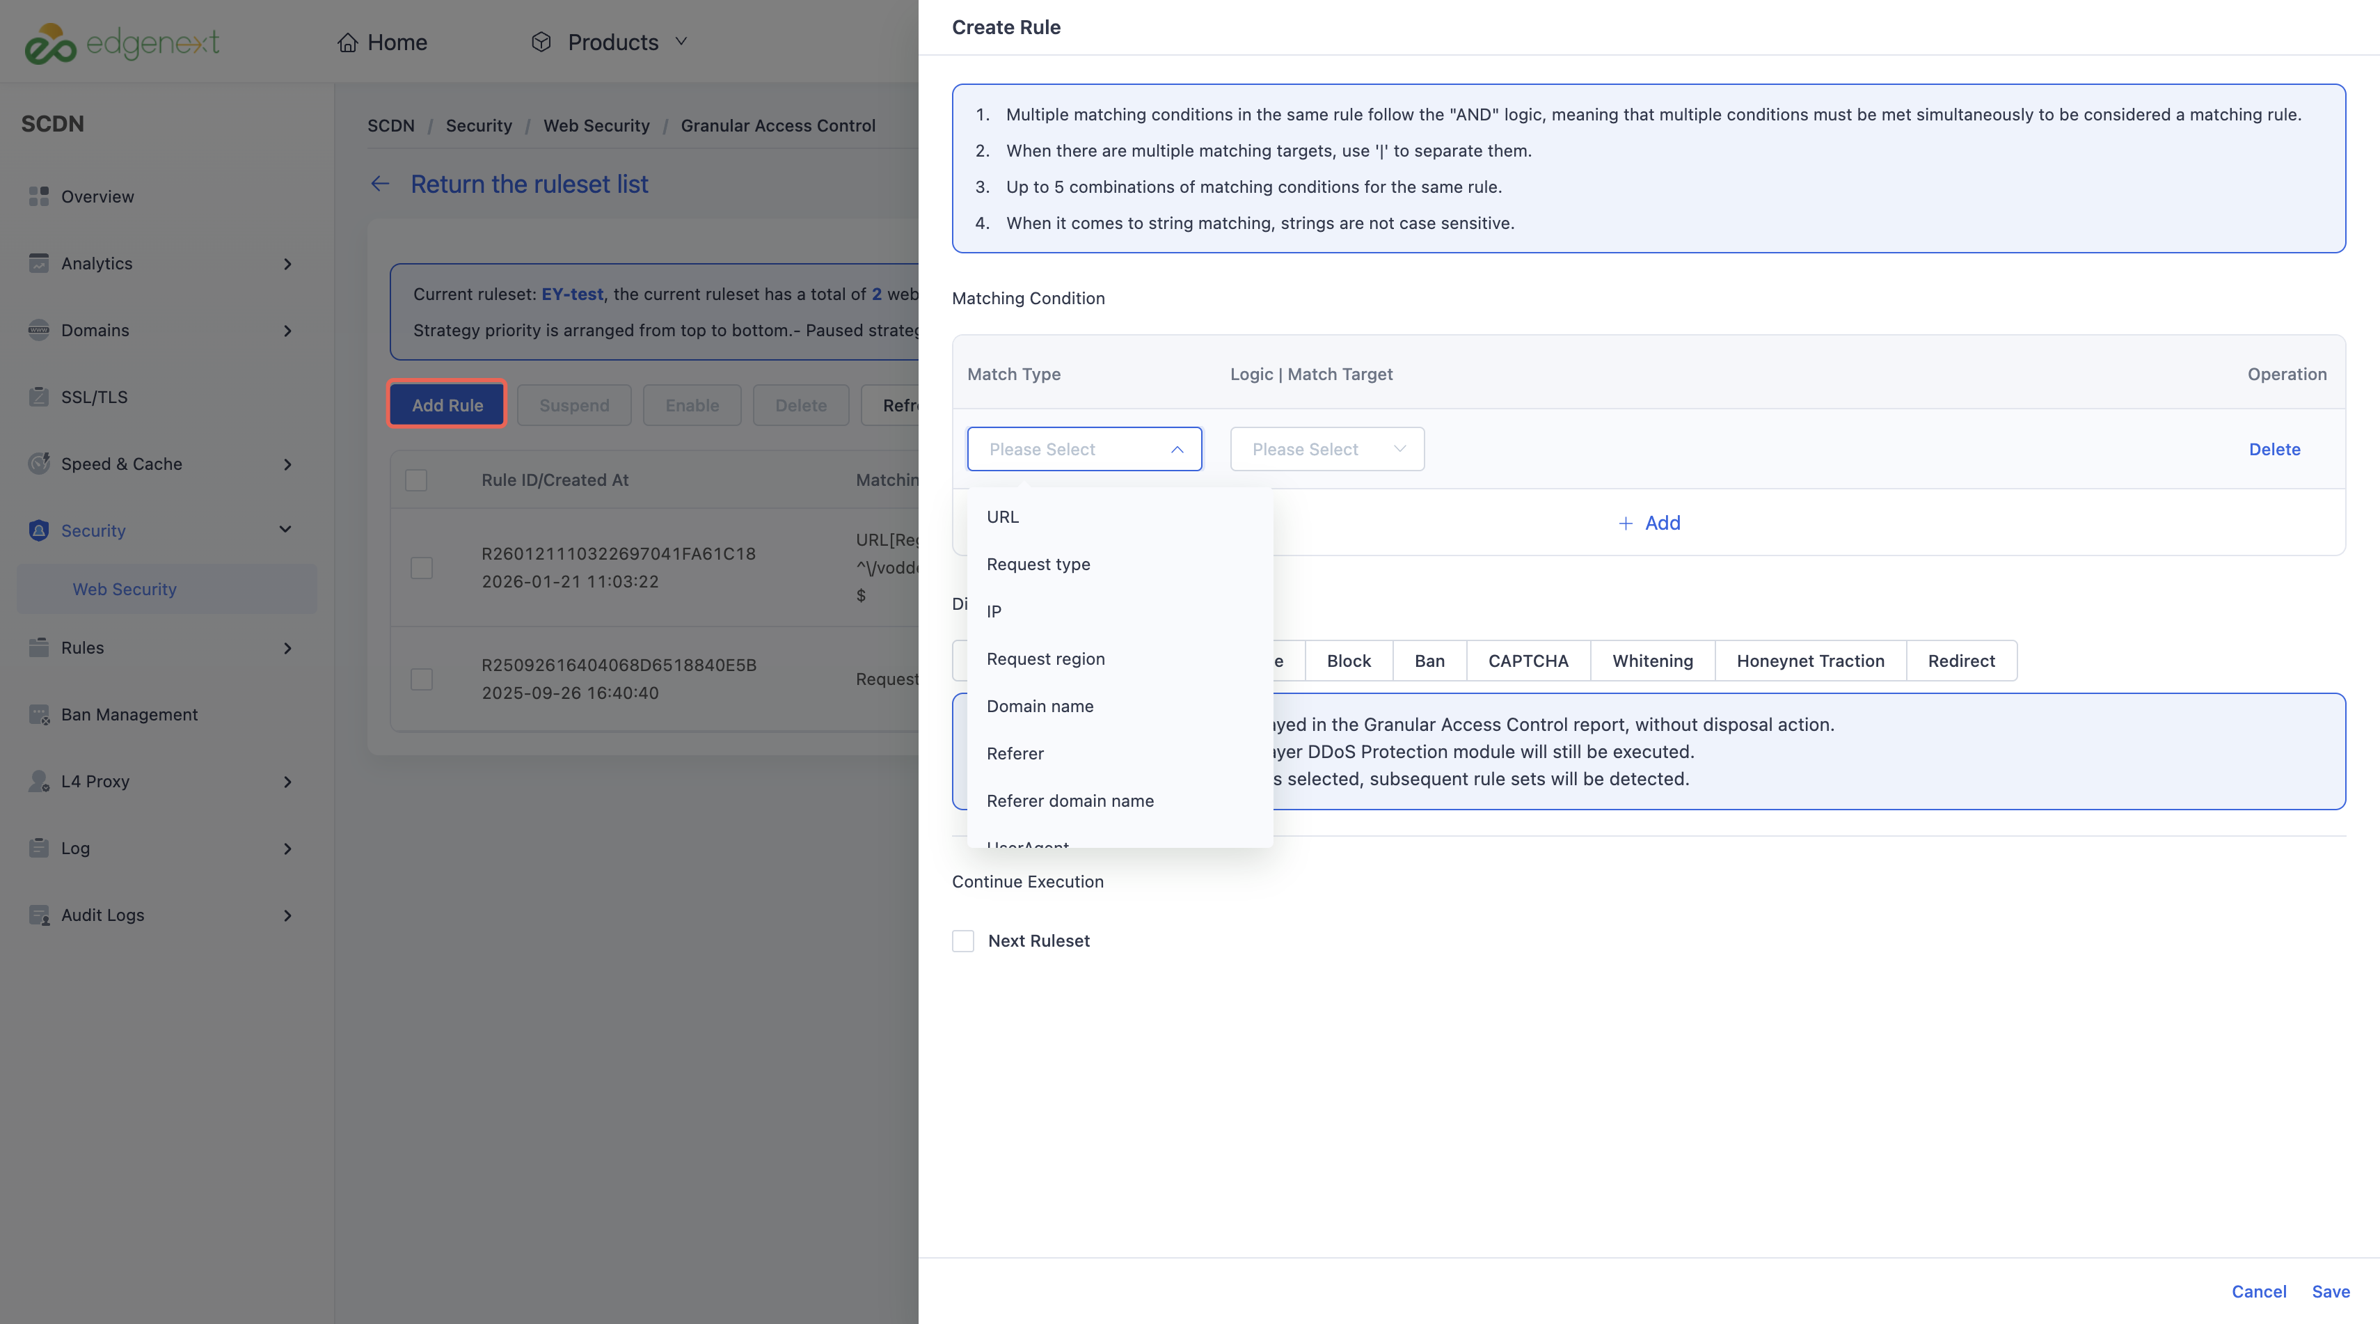Click the Audit Logs sidebar icon

pyautogui.click(x=39, y=915)
